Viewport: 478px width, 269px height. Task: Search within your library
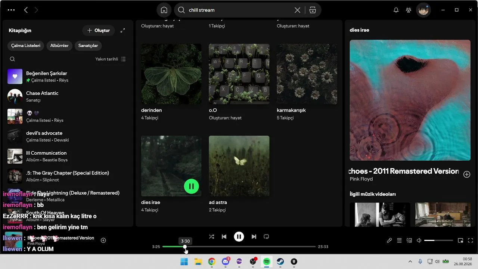tap(12, 59)
